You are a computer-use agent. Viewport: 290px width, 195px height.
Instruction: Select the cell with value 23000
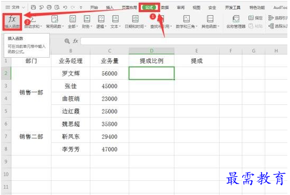109,99
